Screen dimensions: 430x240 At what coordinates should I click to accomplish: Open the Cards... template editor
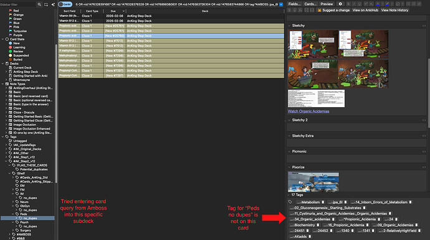310,4
